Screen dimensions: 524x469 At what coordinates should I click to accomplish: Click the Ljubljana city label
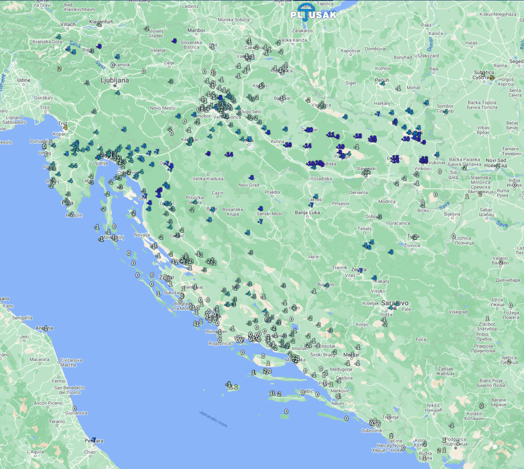tap(115, 80)
